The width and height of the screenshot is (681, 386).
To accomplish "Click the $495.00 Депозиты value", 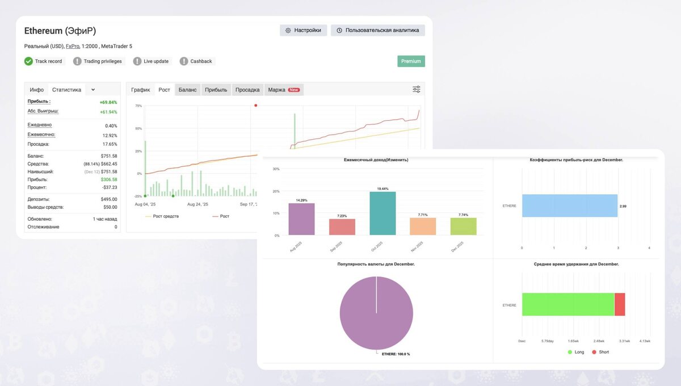I will tap(109, 199).
